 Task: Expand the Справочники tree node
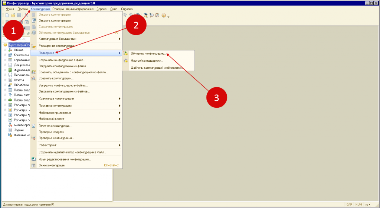pos(5,60)
